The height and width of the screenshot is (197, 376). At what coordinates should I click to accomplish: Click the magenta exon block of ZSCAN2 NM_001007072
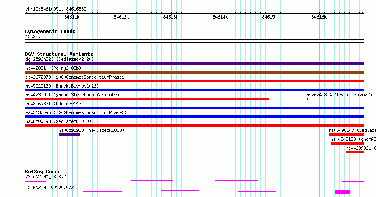[x=342, y=192]
